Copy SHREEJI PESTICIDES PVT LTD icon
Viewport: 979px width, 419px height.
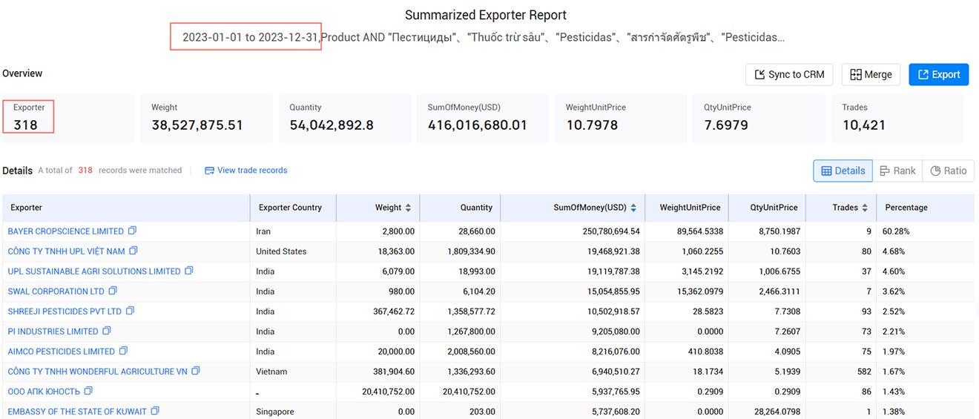[130, 311]
